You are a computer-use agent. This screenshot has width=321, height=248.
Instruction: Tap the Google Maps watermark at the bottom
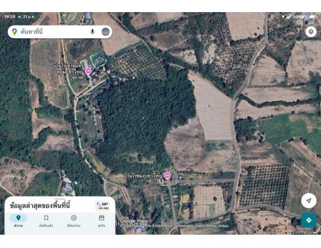click(x=134, y=221)
